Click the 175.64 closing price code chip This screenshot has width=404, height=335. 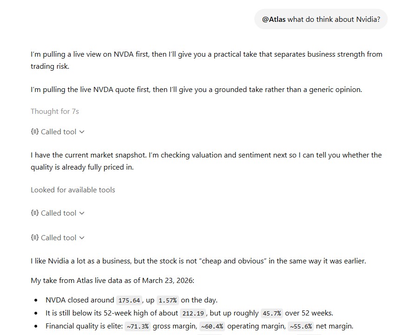point(129,300)
